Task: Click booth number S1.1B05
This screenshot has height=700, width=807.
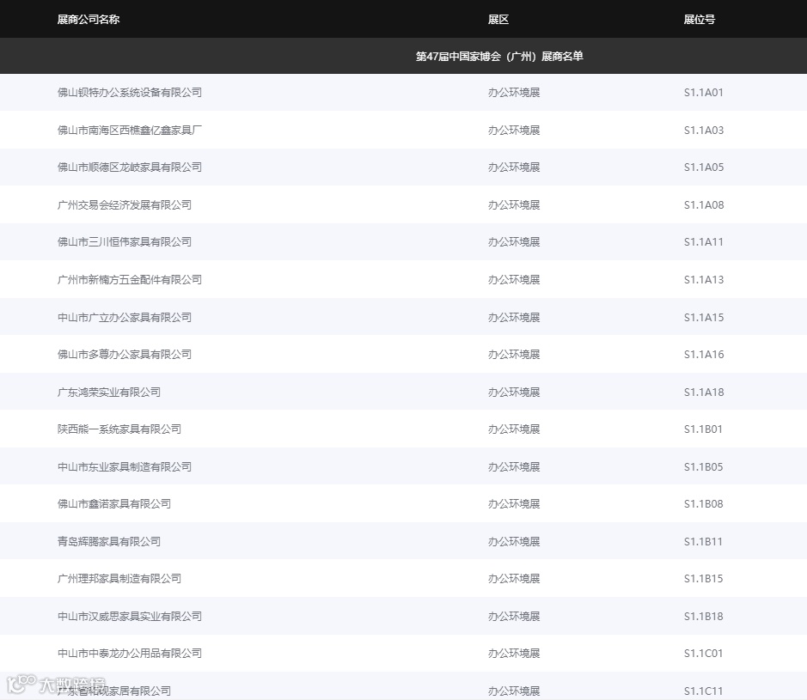Action: click(703, 466)
